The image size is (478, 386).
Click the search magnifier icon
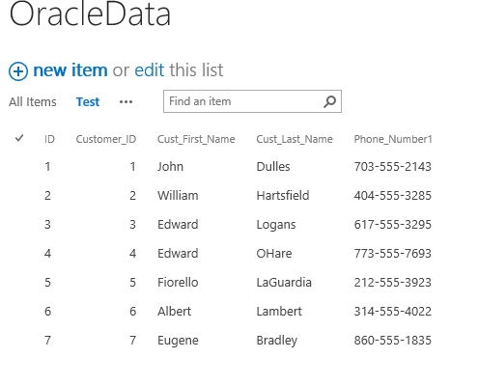coord(329,101)
